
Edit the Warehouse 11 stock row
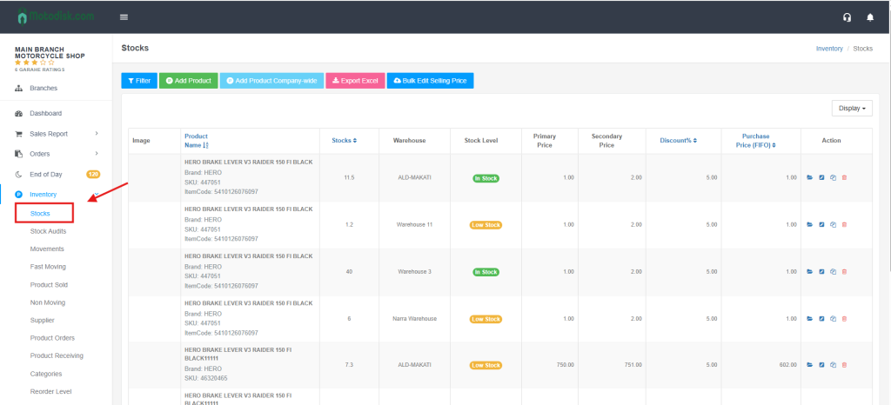coord(822,224)
